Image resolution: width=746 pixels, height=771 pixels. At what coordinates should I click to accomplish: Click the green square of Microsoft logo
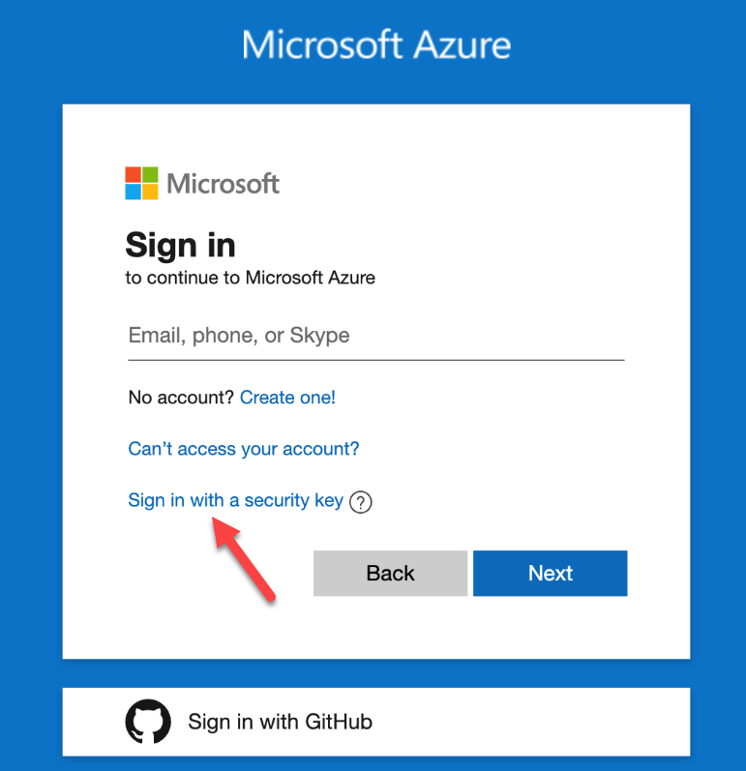151,174
